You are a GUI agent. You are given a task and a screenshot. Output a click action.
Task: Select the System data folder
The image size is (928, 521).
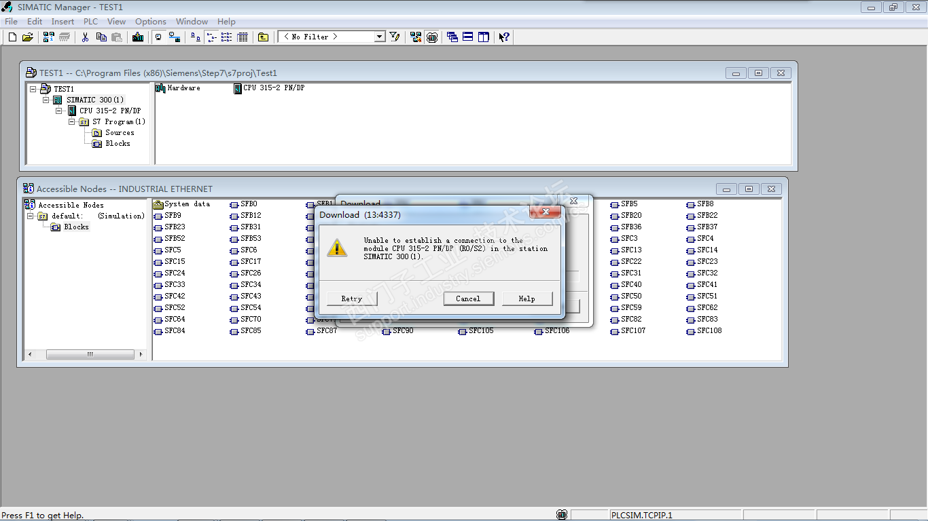(x=182, y=204)
